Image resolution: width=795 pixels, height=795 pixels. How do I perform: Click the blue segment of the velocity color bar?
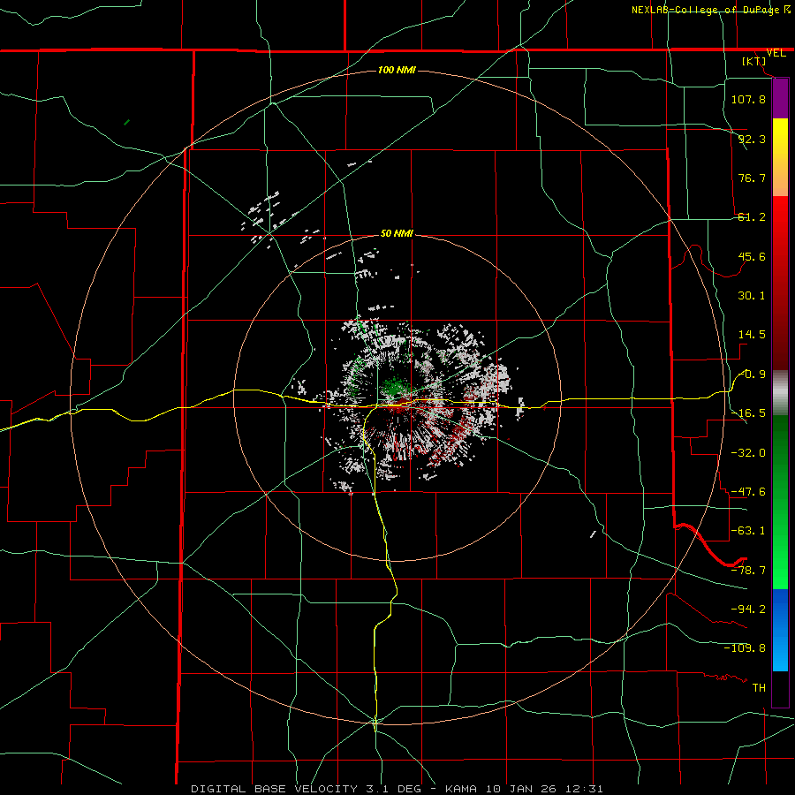(x=780, y=630)
